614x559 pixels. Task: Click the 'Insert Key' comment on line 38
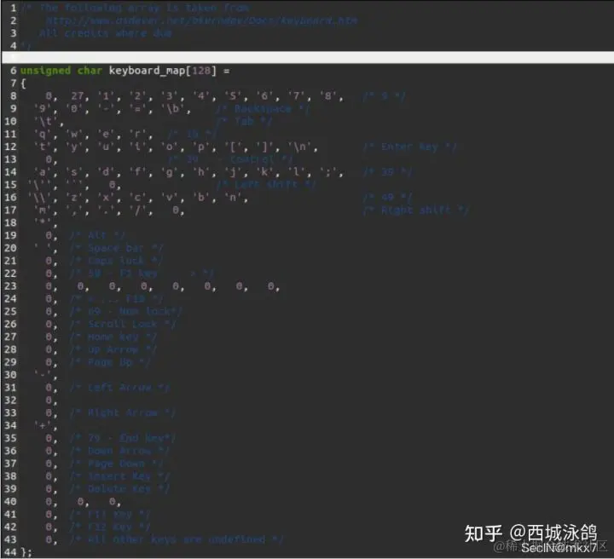(x=119, y=476)
